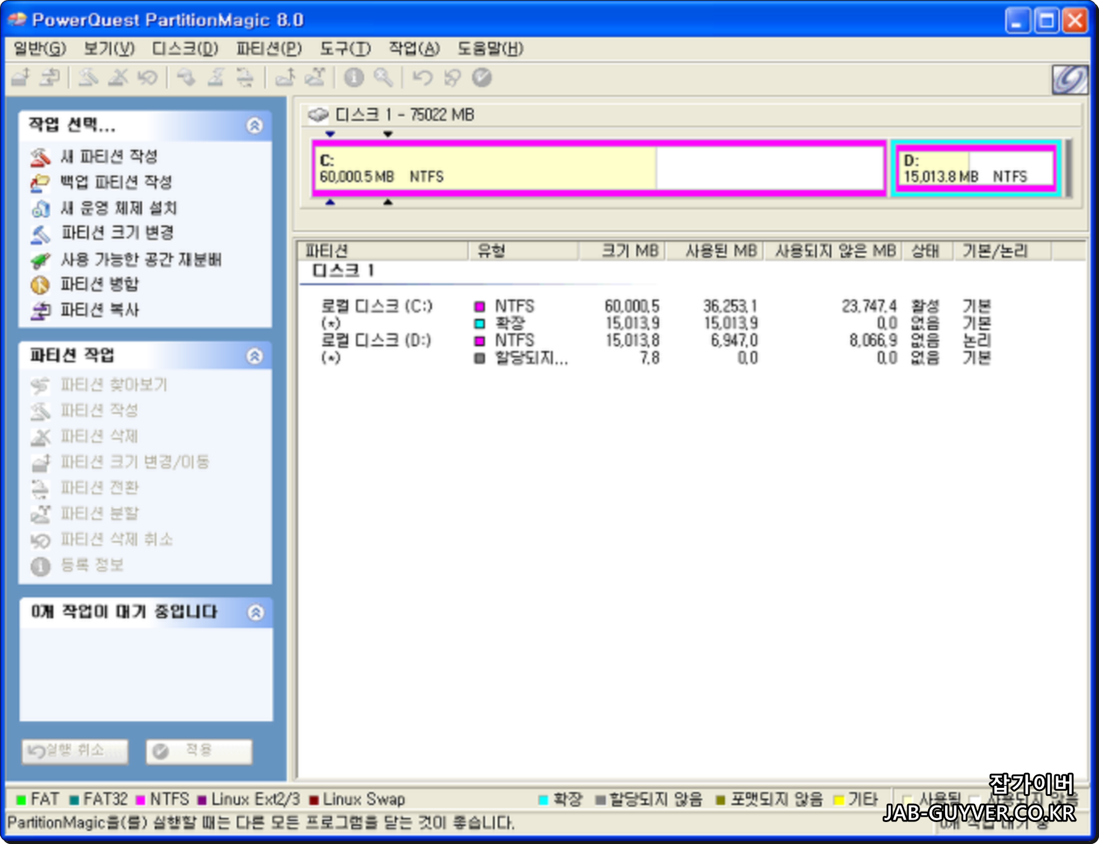
Task: Click the 사용된 MB column header
Action: click(x=714, y=251)
